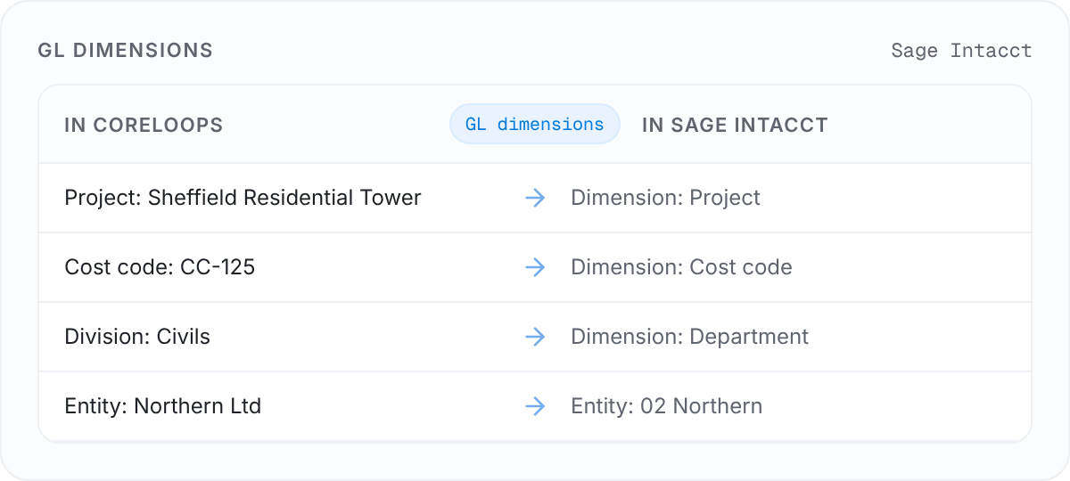Viewport: 1070px width, 481px height.
Task: Select 'Entity: Northern Ltd' text
Action: tap(162, 406)
